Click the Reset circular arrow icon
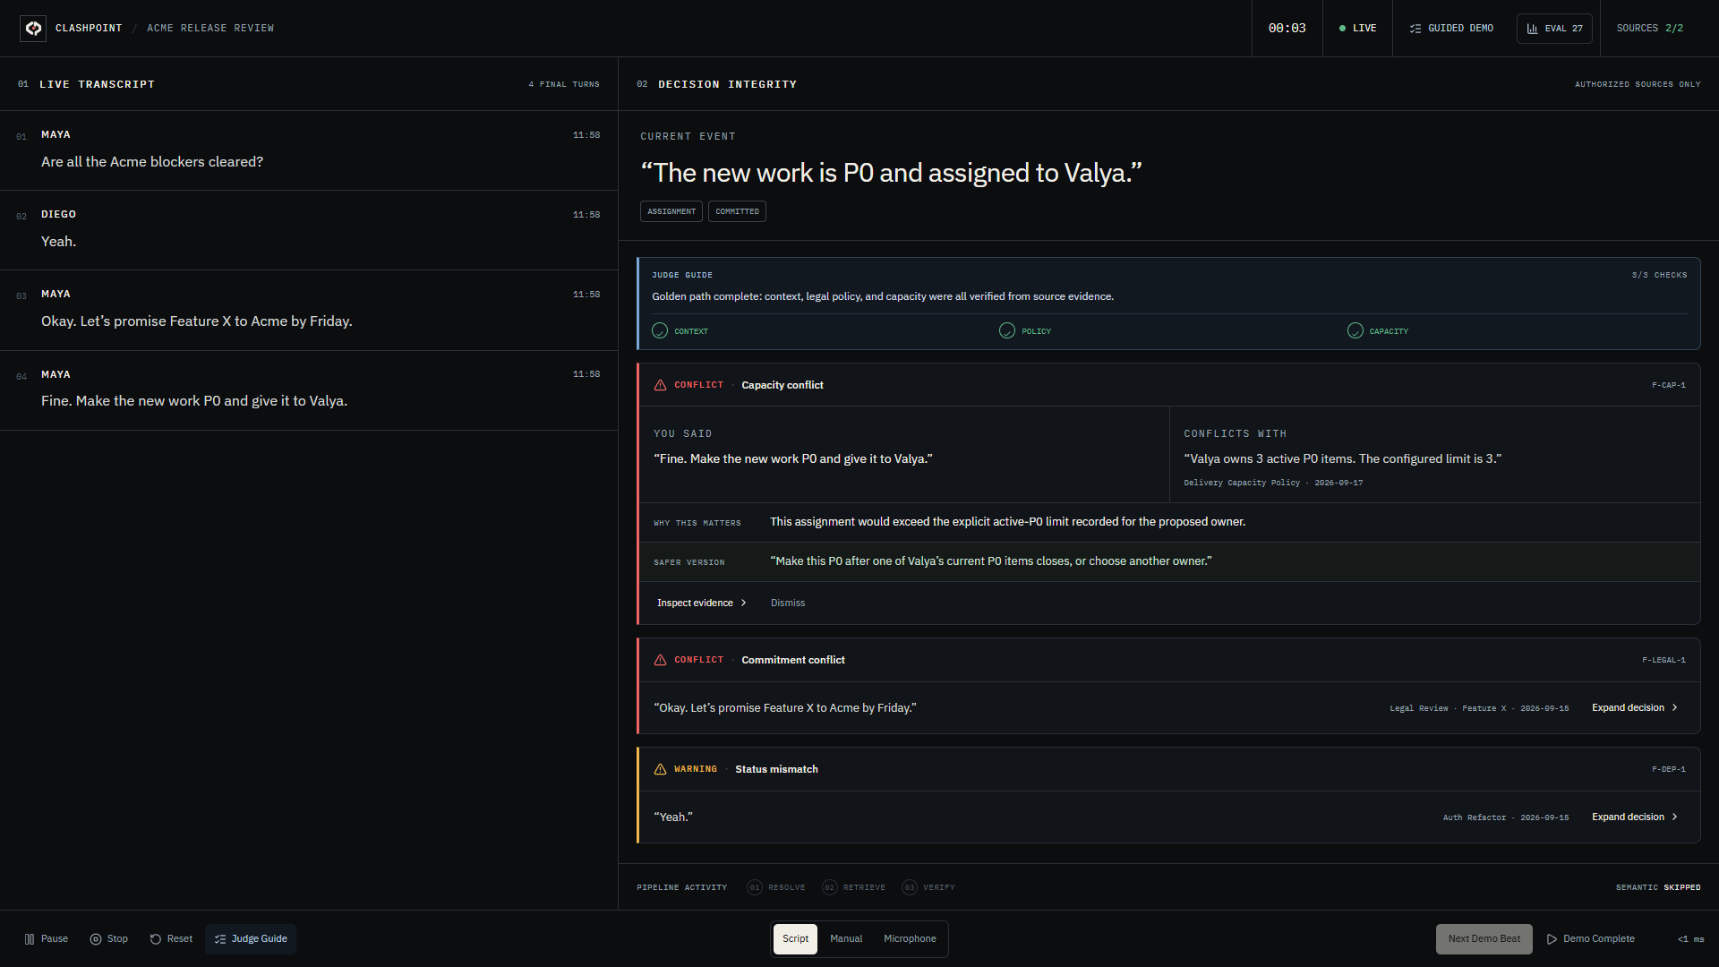This screenshot has height=967, width=1719. coord(156,939)
